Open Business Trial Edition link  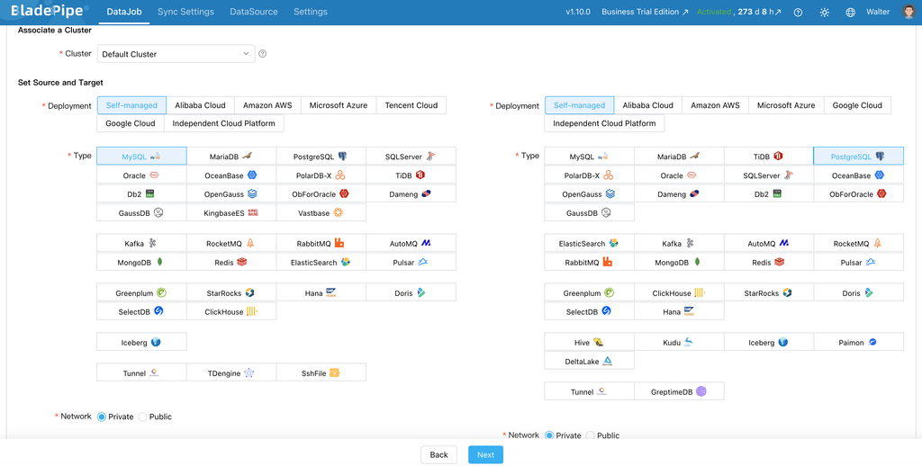(x=645, y=12)
